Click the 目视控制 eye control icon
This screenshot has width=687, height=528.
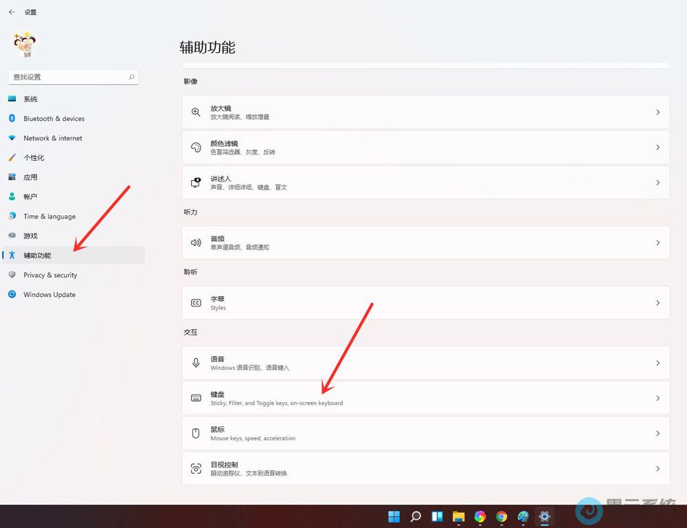tap(196, 469)
